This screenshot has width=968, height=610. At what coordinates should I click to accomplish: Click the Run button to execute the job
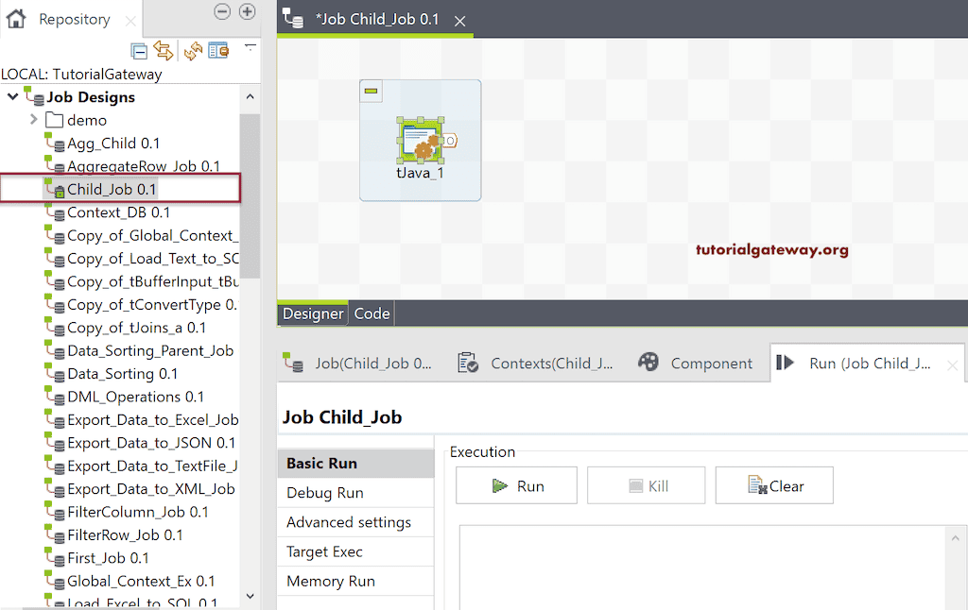click(x=516, y=484)
